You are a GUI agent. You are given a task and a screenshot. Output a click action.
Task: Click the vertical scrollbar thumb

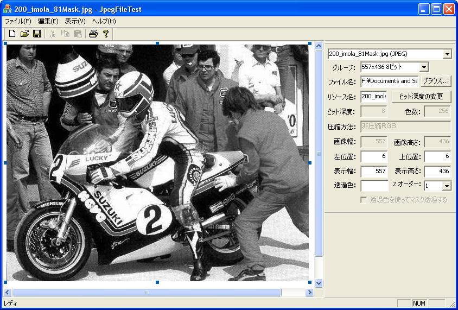click(x=319, y=154)
